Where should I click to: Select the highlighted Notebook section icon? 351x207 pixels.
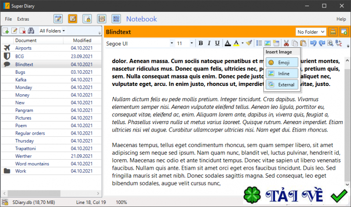click(x=73, y=19)
